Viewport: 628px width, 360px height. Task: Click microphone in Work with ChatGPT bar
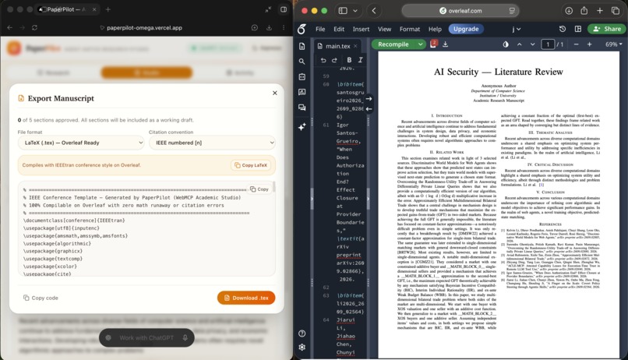[185, 337]
